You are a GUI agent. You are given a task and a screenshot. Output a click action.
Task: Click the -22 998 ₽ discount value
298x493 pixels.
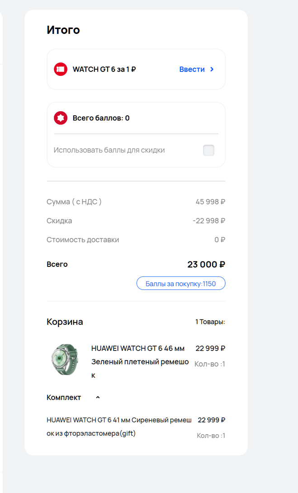click(x=209, y=221)
